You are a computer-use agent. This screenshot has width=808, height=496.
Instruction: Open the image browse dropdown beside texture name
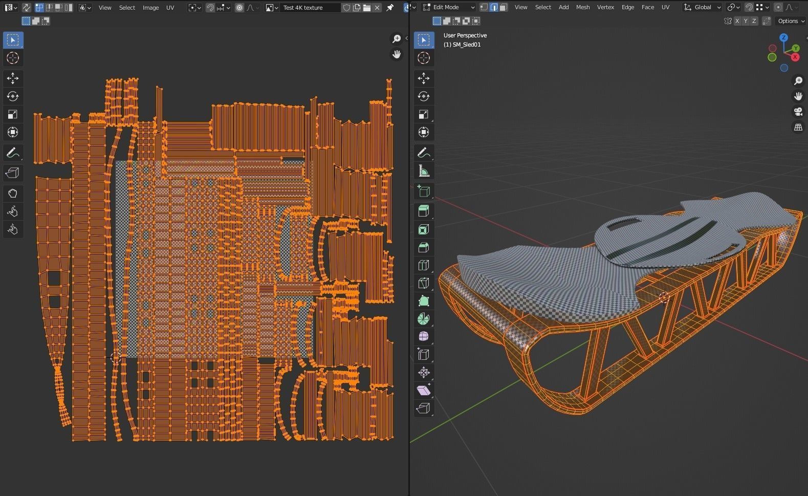point(272,8)
